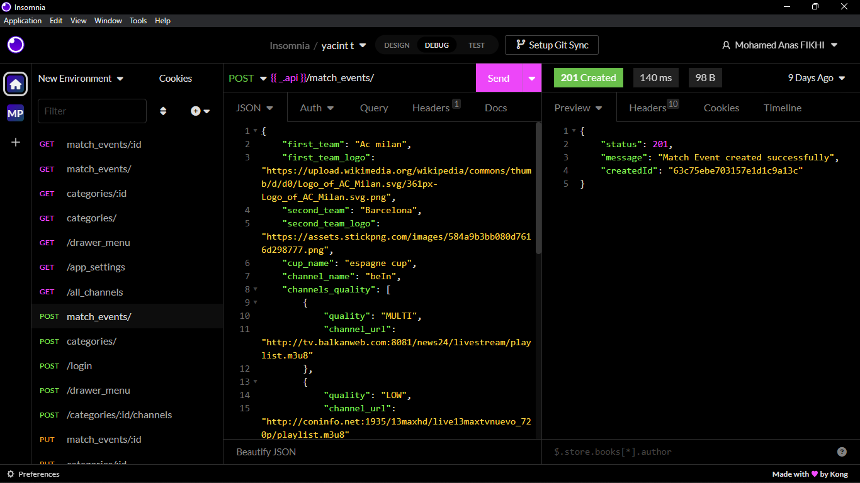Click Beautify JSON

pyautogui.click(x=266, y=452)
